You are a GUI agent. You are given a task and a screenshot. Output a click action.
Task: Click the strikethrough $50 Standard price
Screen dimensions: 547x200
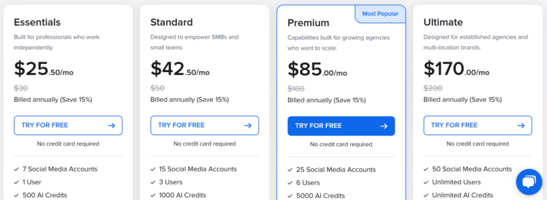pyautogui.click(x=158, y=88)
